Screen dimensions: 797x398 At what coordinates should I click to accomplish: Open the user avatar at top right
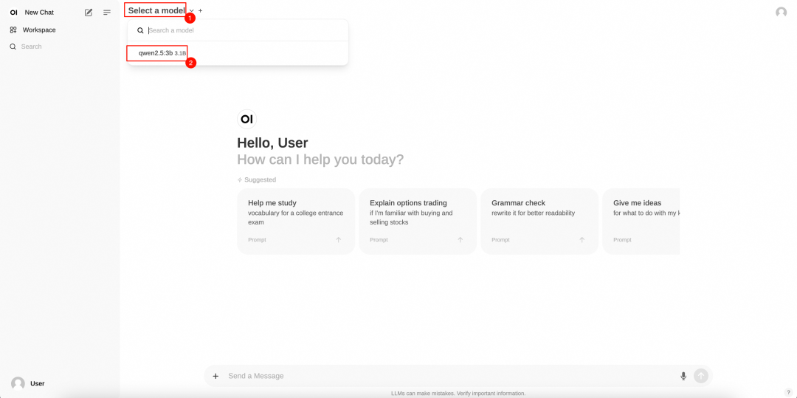click(782, 13)
